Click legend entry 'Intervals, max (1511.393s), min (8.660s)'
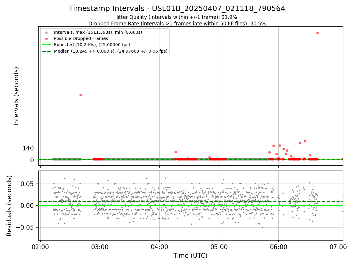The image size is (354, 266). pos(98,32)
